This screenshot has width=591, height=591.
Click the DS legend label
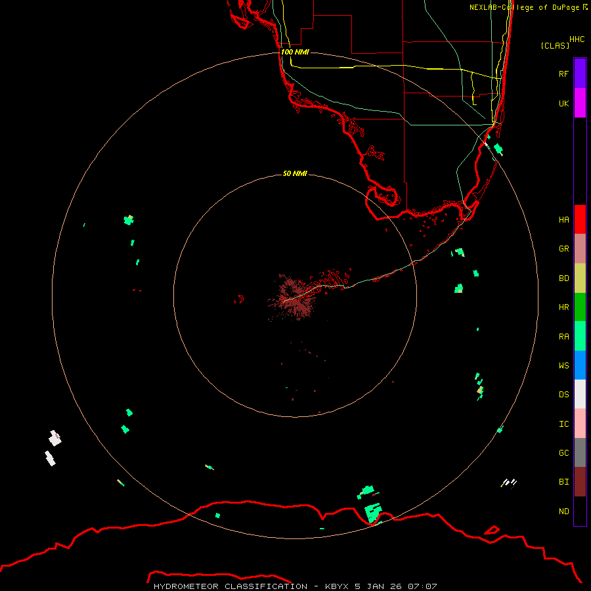point(563,394)
